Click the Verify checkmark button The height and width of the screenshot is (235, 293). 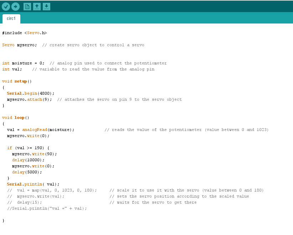coord(6,7)
